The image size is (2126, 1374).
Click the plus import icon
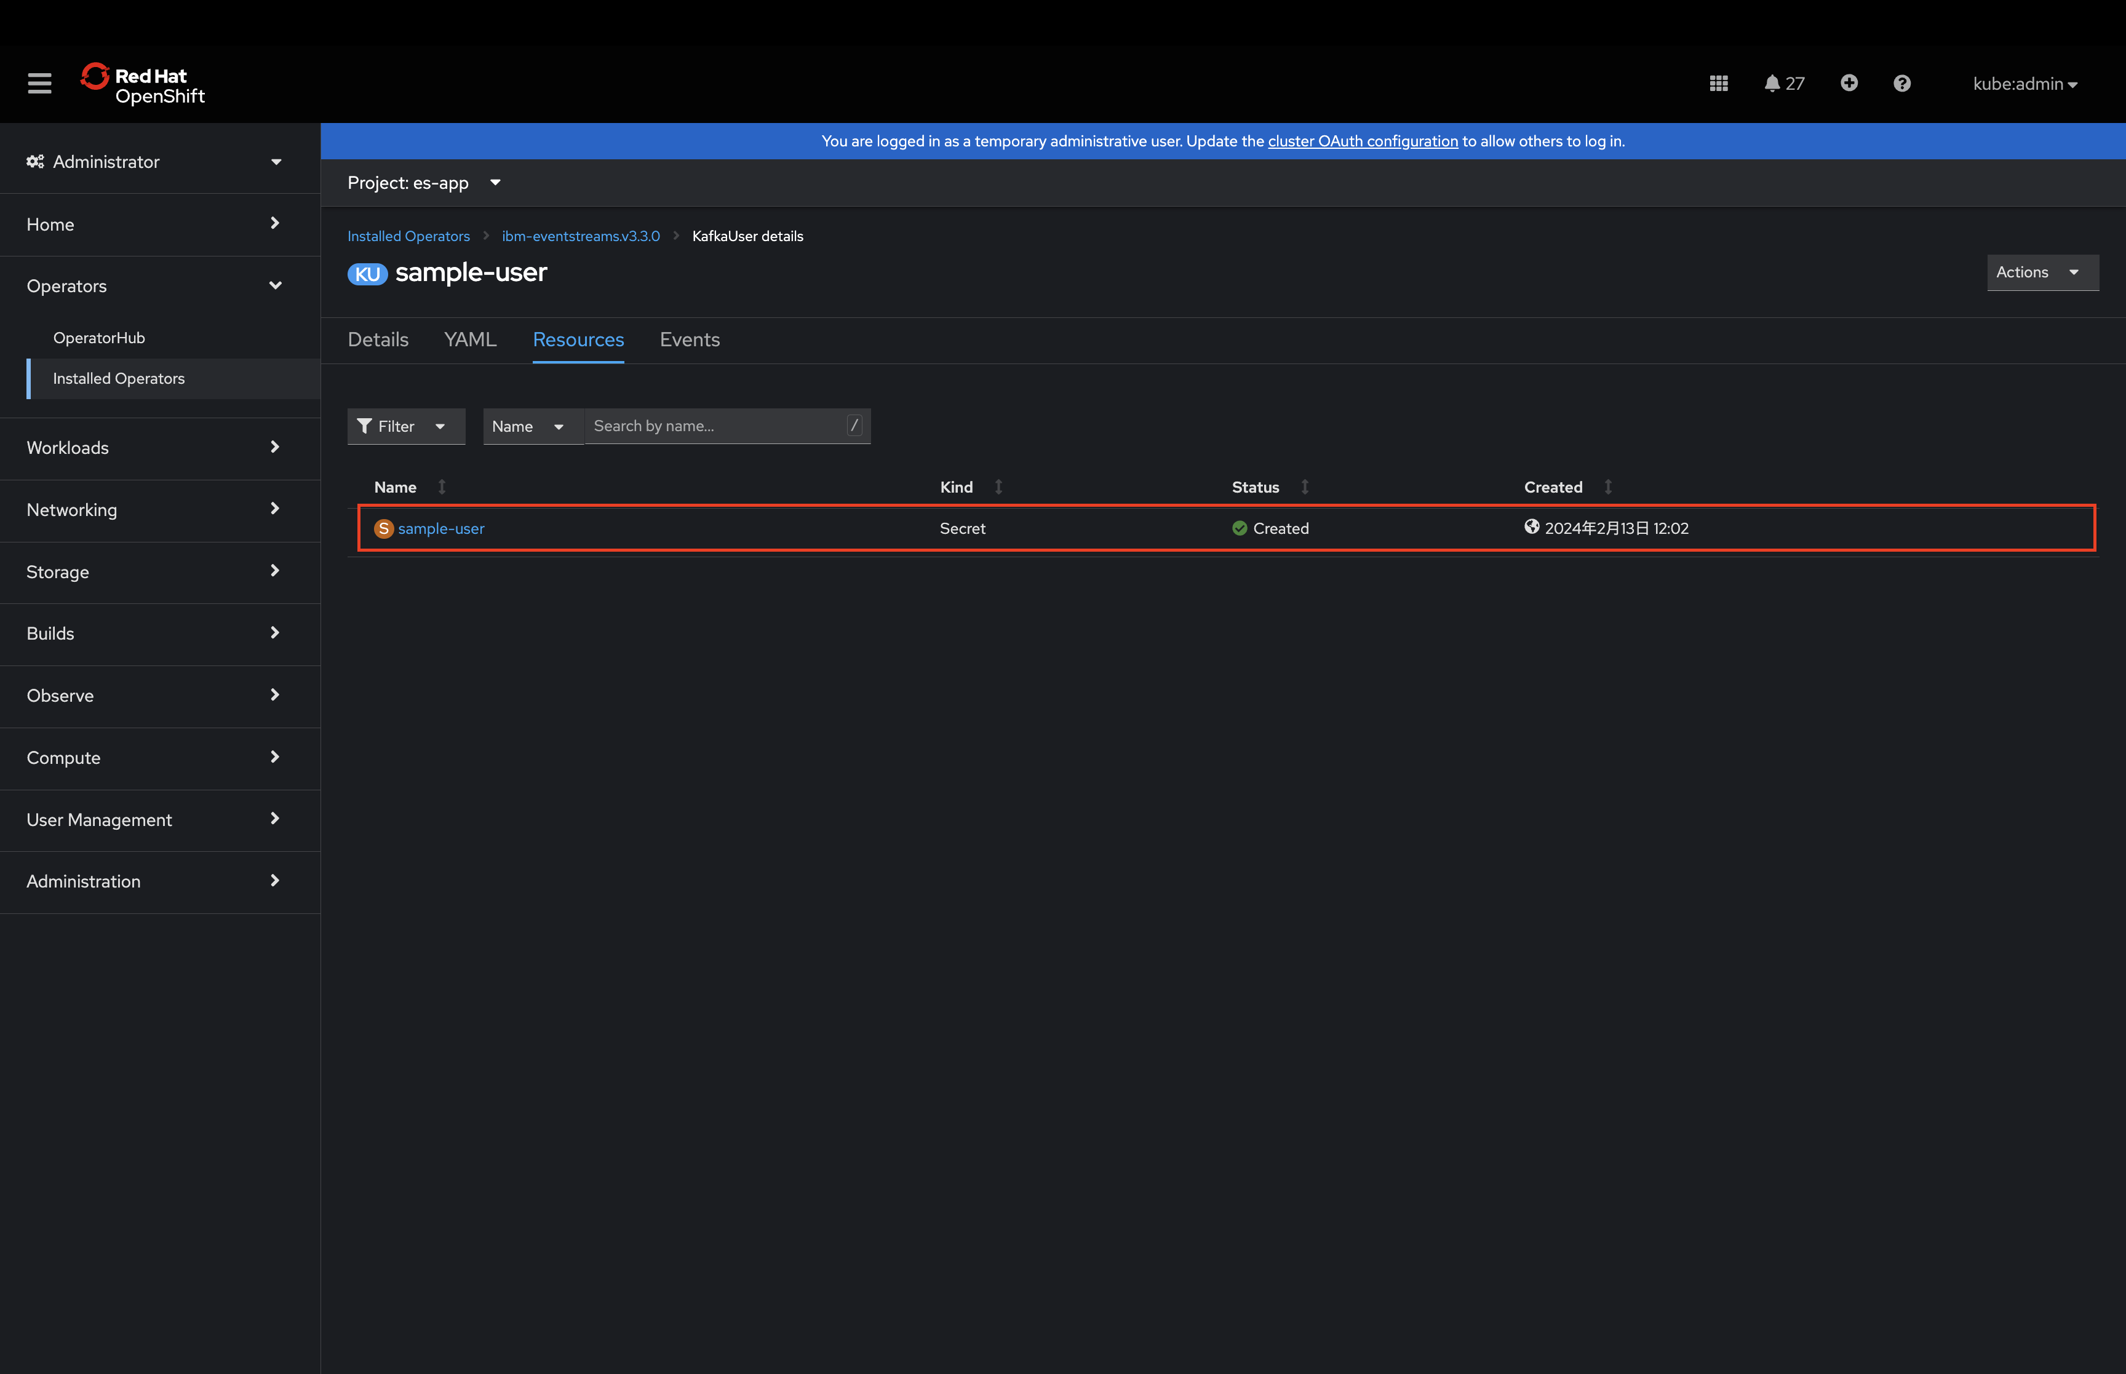coord(1849,83)
